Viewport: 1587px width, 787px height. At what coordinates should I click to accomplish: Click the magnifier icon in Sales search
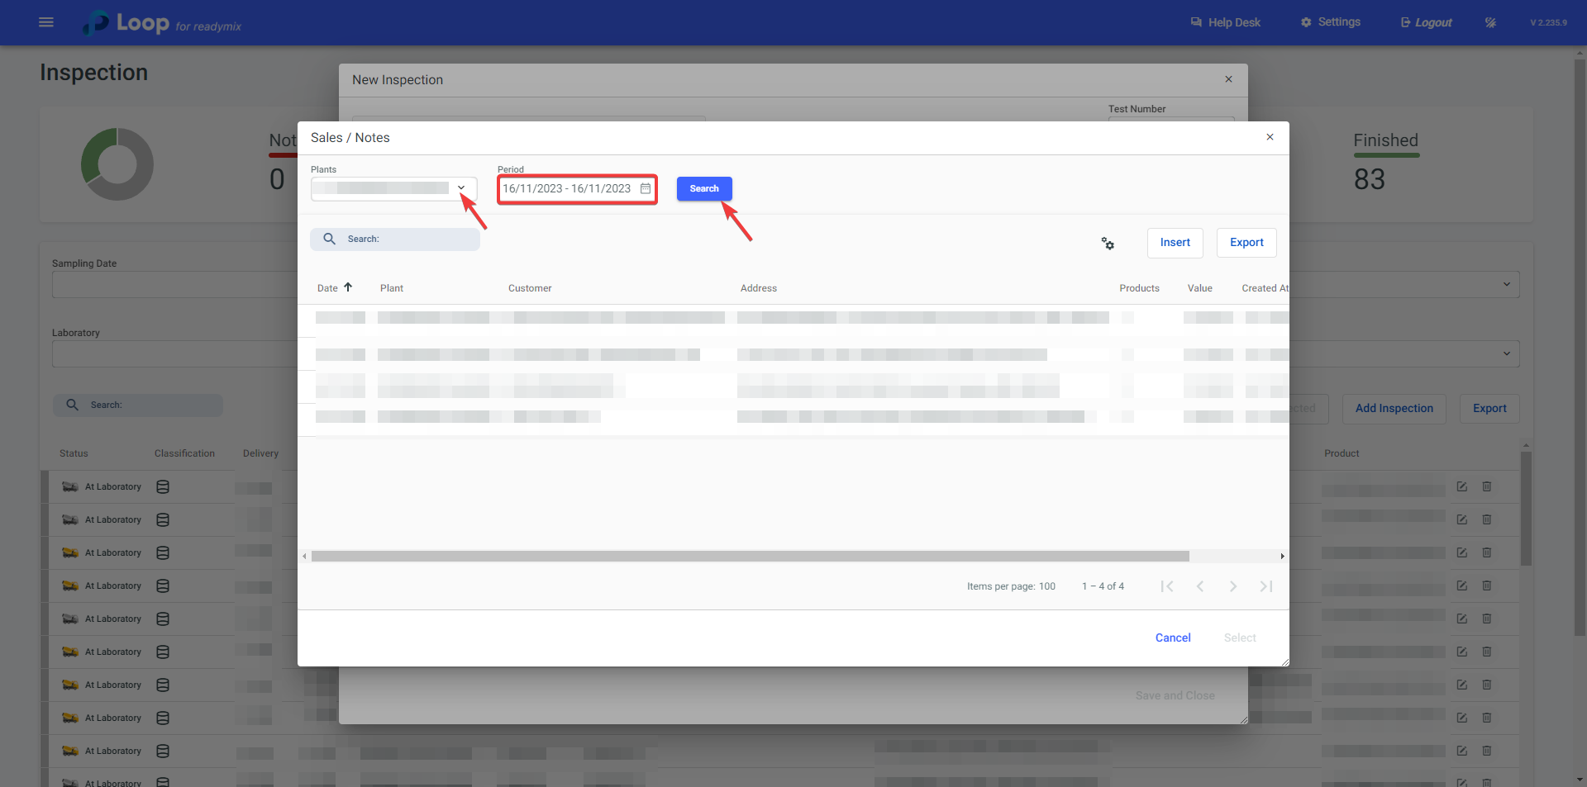coord(329,239)
